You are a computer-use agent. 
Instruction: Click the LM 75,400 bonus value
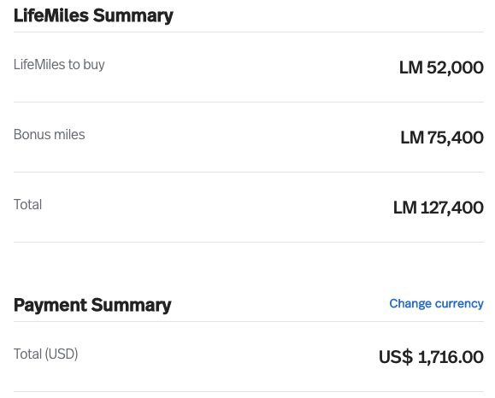442,138
